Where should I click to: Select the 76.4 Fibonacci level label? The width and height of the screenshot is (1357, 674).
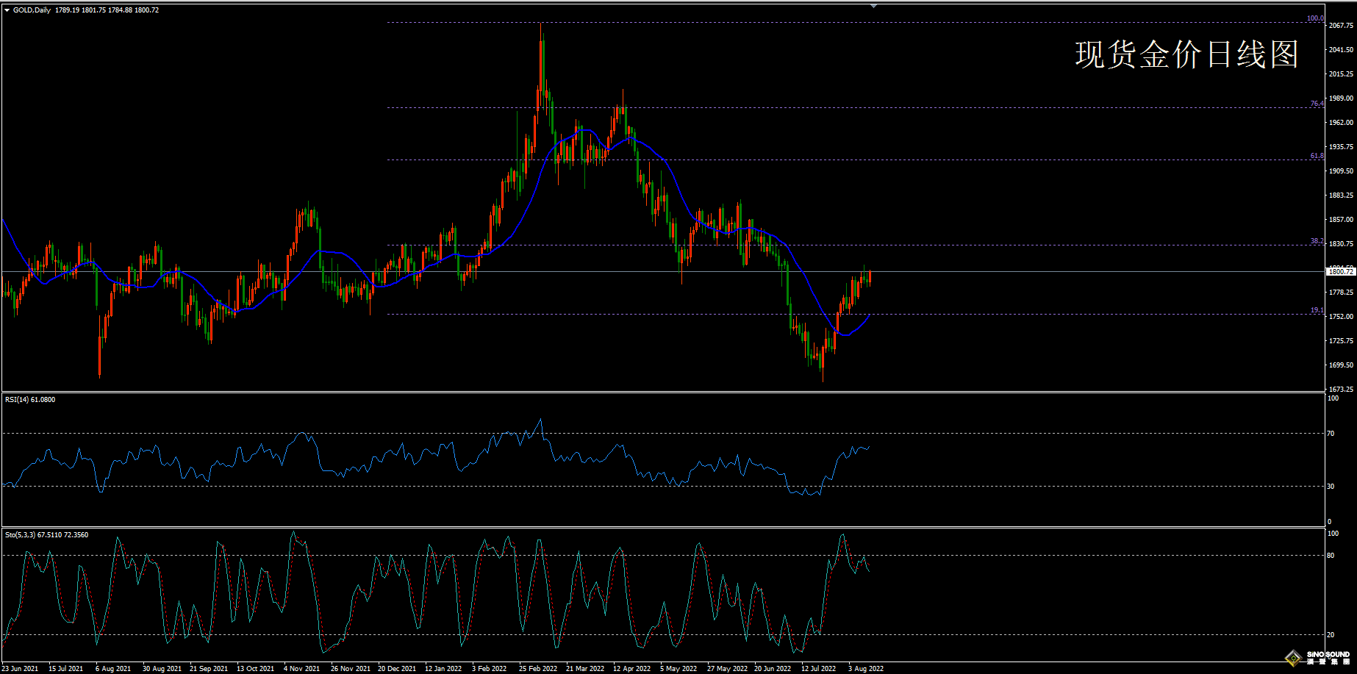(1317, 104)
